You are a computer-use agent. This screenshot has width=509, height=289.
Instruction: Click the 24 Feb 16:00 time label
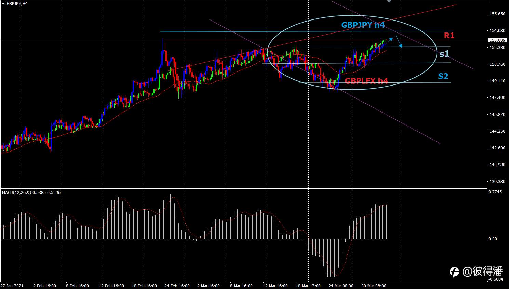click(177, 286)
